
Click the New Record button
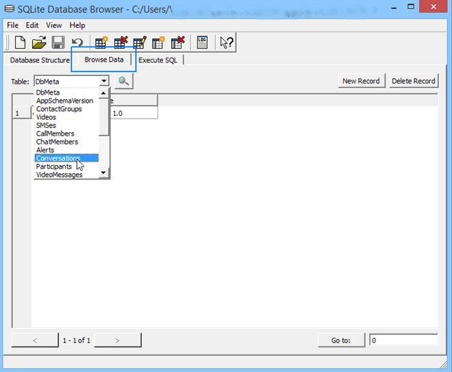pos(361,81)
